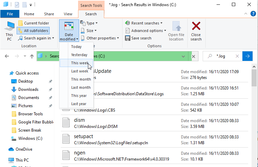Expand the Recent searches dropdown
Screen dimensions: 258x167
[x=144, y=23]
